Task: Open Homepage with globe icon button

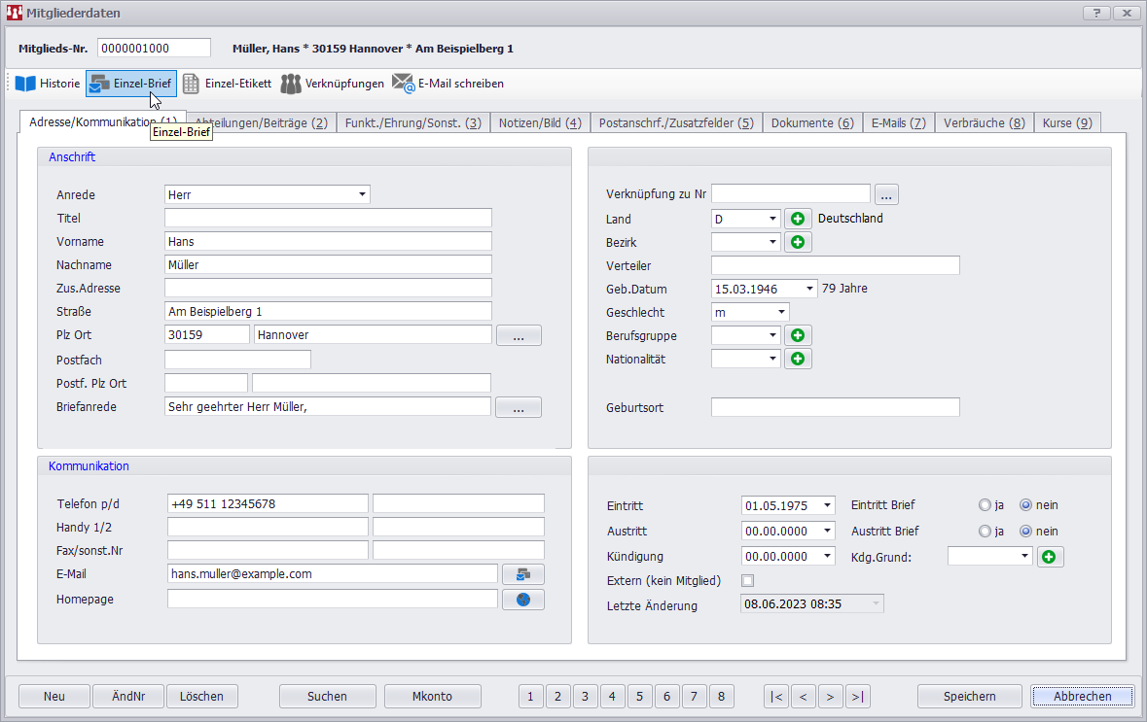Action: coord(522,600)
